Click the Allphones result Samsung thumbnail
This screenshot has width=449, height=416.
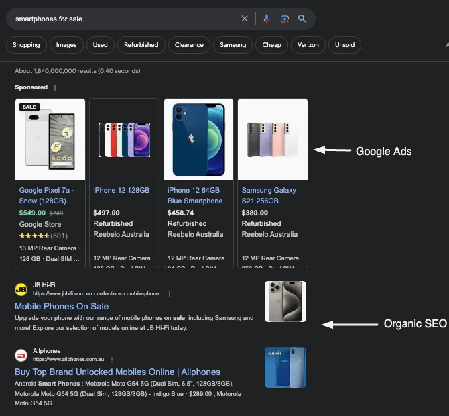pyautogui.click(x=285, y=368)
